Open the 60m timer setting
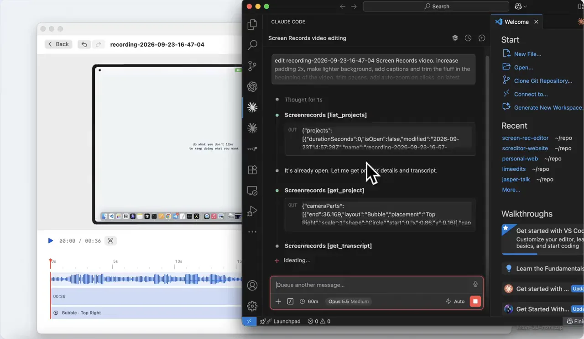This screenshot has height=339, width=584. click(309, 302)
